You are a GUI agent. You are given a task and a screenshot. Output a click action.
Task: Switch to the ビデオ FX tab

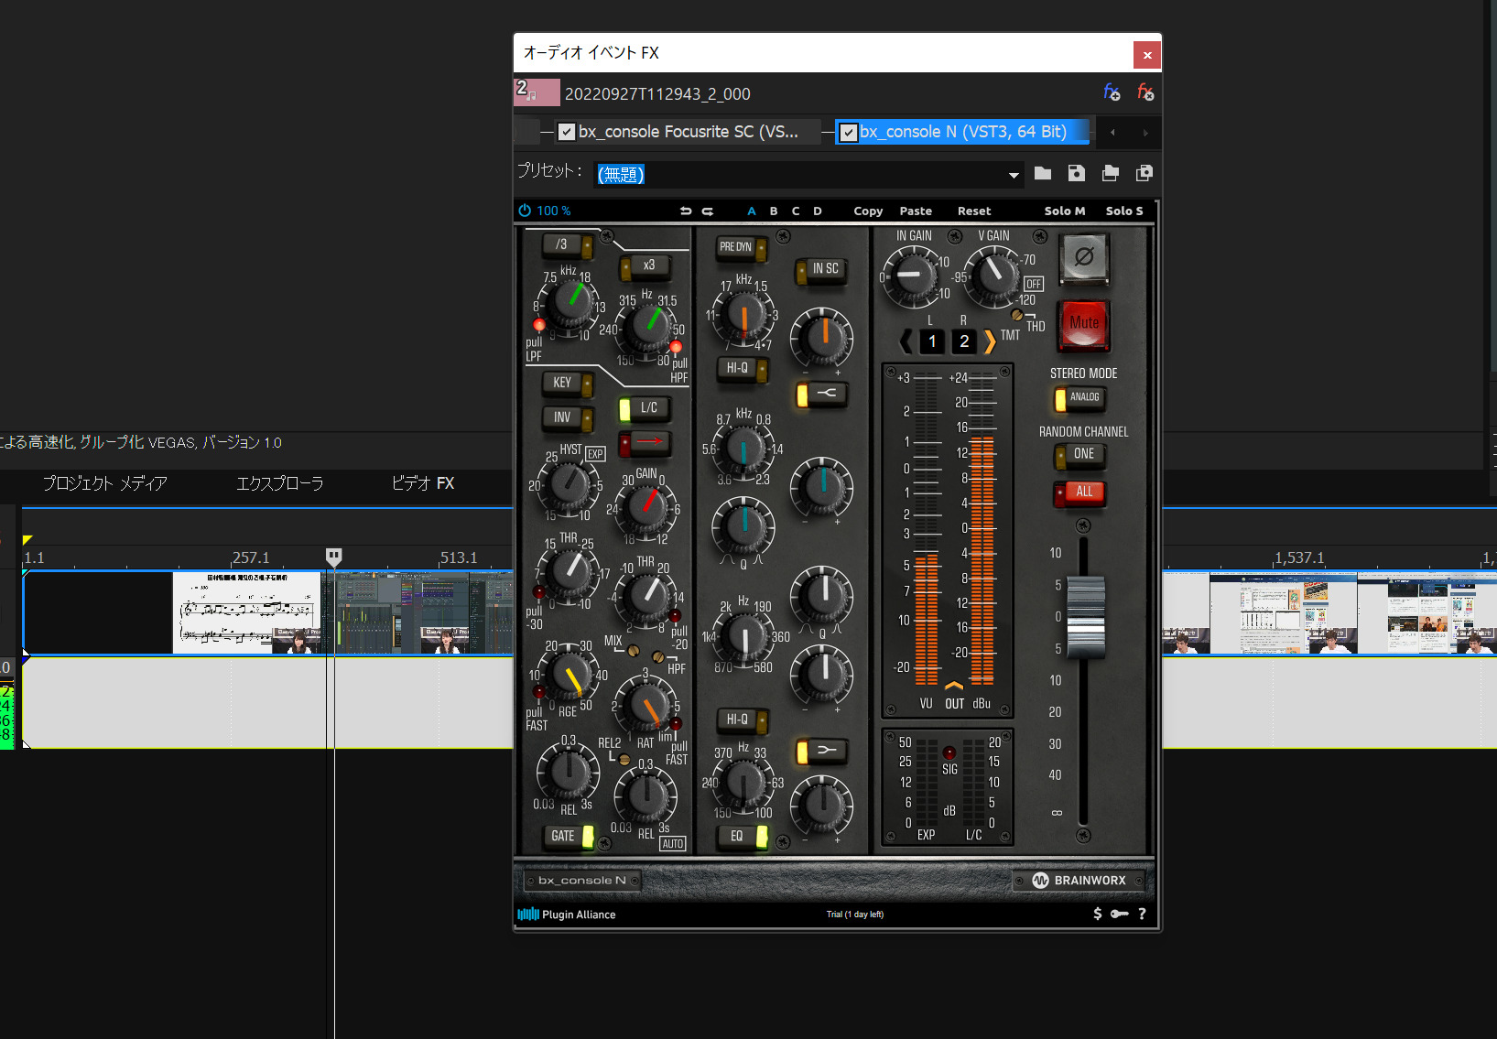tap(423, 482)
